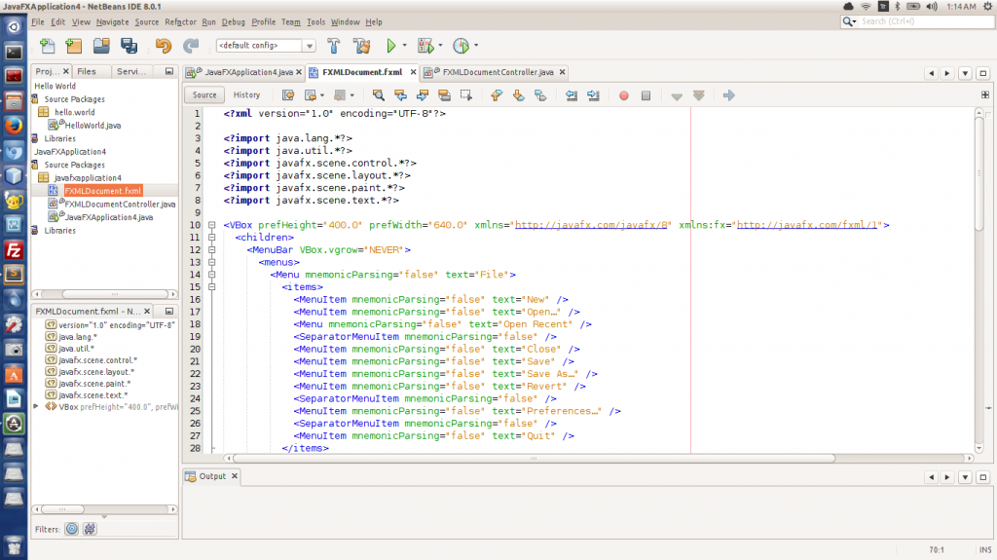Switch to the Services panel tab
The width and height of the screenshot is (997, 560).
[131, 71]
